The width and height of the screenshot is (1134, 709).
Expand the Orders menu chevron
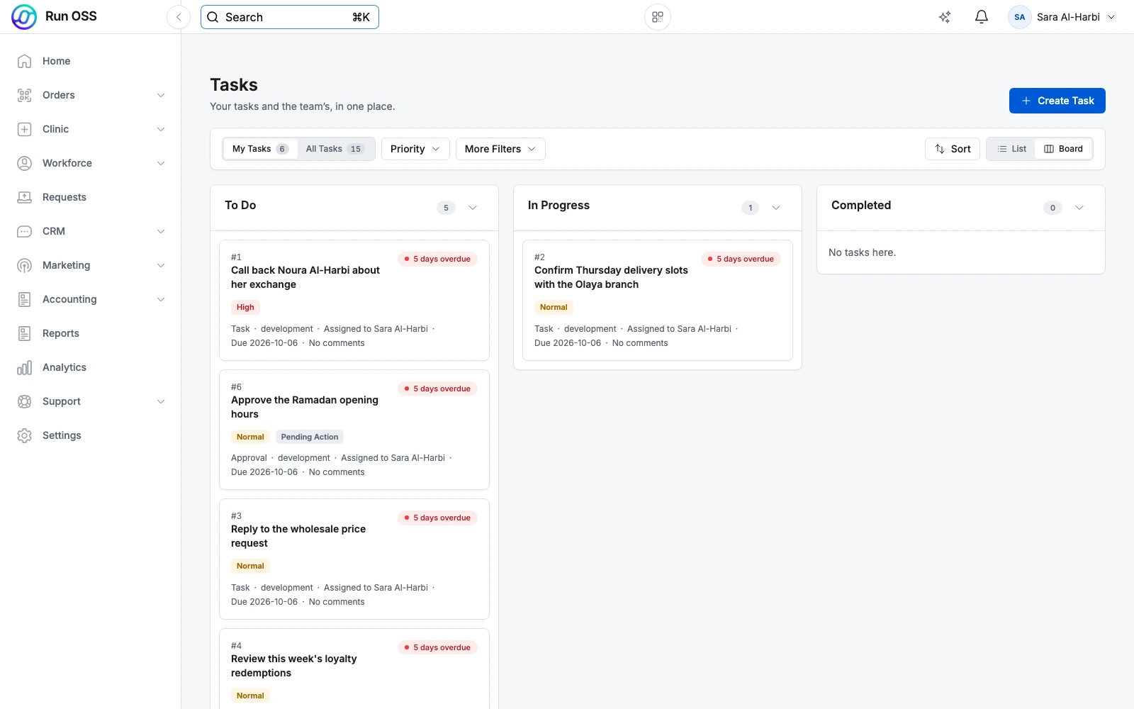click(161, 95)
